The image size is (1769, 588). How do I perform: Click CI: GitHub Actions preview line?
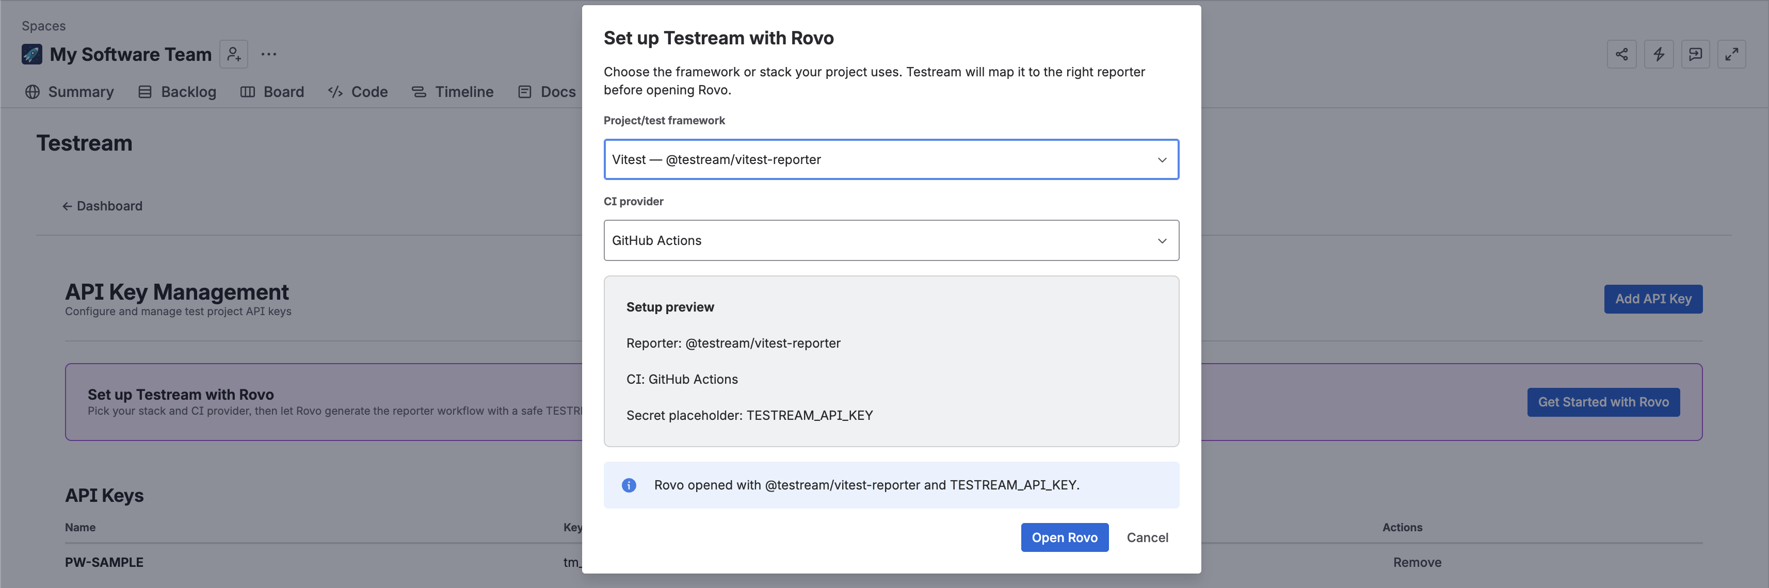pyautogui.click(x=681, y=380)
